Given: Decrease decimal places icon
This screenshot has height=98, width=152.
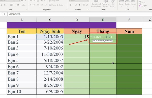Looking at the screenshot, I should click(87, 5).
